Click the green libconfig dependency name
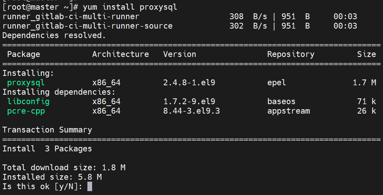 click(x=28, y=101)
